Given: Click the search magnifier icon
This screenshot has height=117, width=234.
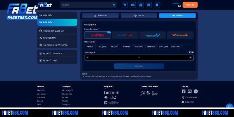Looking at the screenshot, I should click(114, 5).
